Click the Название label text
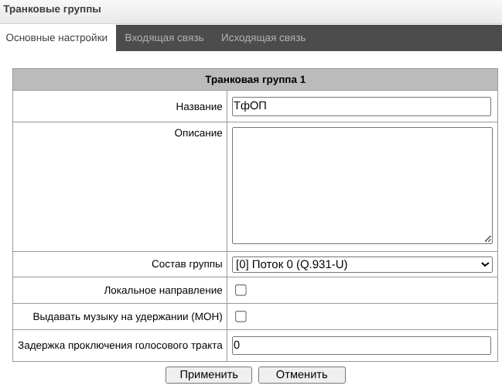Screen dimensions: 502x389 (x=199, y=106)
